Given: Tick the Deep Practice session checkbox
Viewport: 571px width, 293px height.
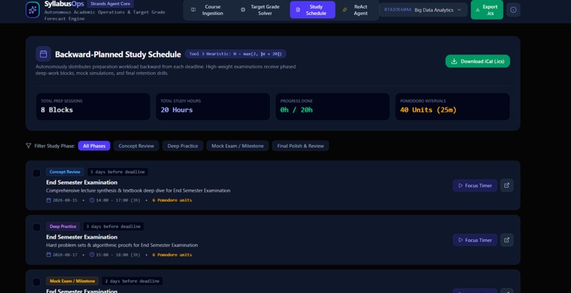Looking at the screenshot, I should pyautogui.click(x=37, y=227).
